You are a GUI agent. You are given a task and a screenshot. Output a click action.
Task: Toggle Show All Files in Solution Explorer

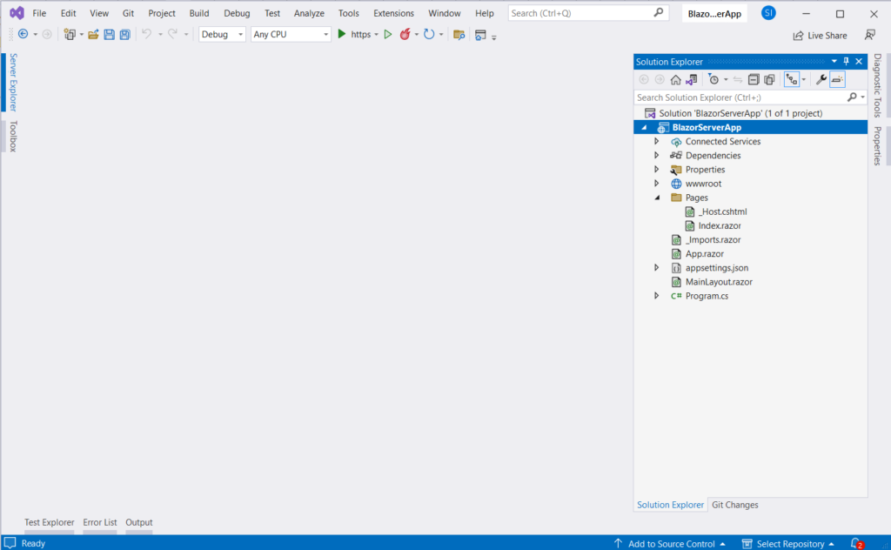point(769,79)
